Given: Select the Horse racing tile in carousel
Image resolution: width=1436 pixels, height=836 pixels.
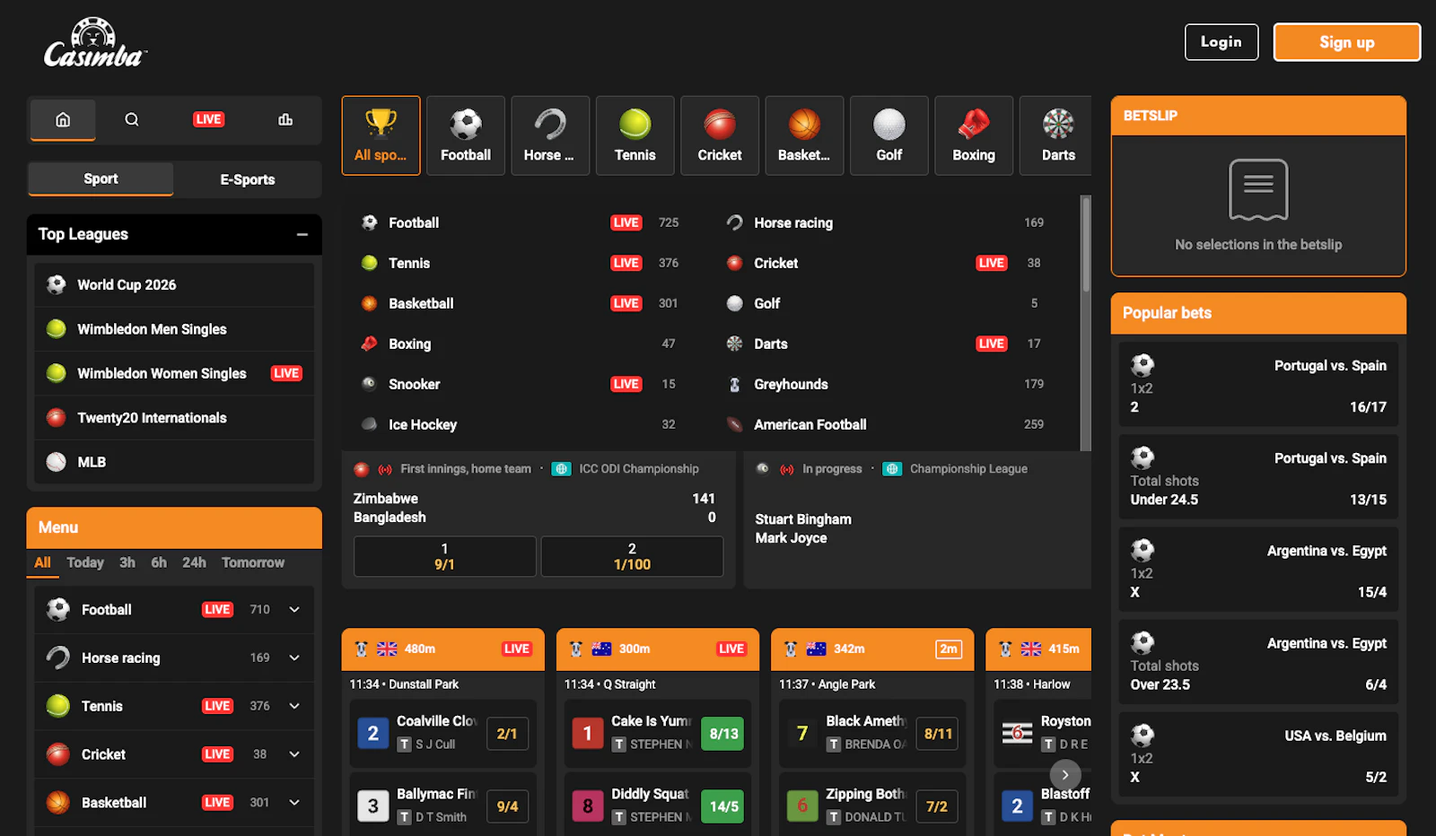Looking at the screenshot, I should [550, 135].
